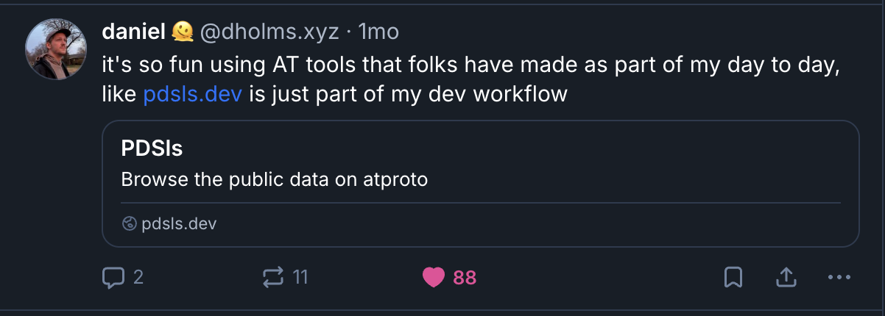Click the "Browse the public data on atproto" description
The image size is (885, 316).
pyautogui.click(x=274, y=179)
